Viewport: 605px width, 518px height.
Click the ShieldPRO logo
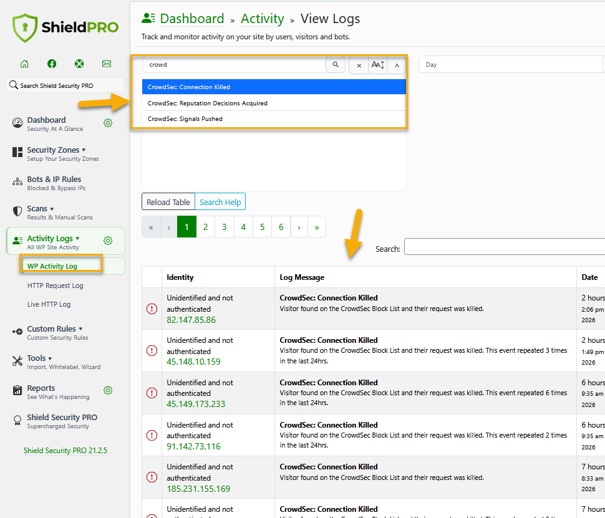click(65, 28)
